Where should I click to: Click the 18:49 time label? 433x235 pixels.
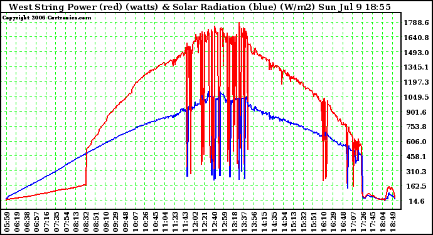pyautogui.click(x=393, y=222)
